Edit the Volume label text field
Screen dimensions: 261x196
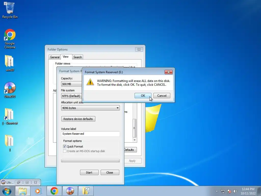(90, 134)
